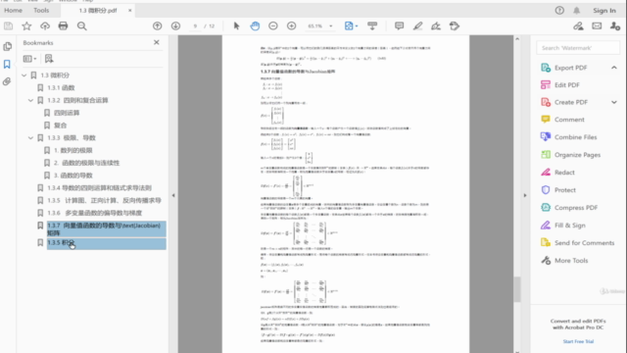
Task: Choose the arrow Selection tool
Action: (x=236, y=26)
